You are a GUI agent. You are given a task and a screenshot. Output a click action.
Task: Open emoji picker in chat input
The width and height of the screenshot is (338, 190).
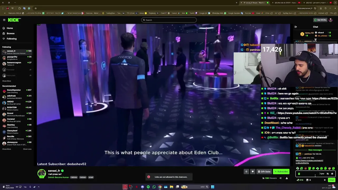(332, 174)
